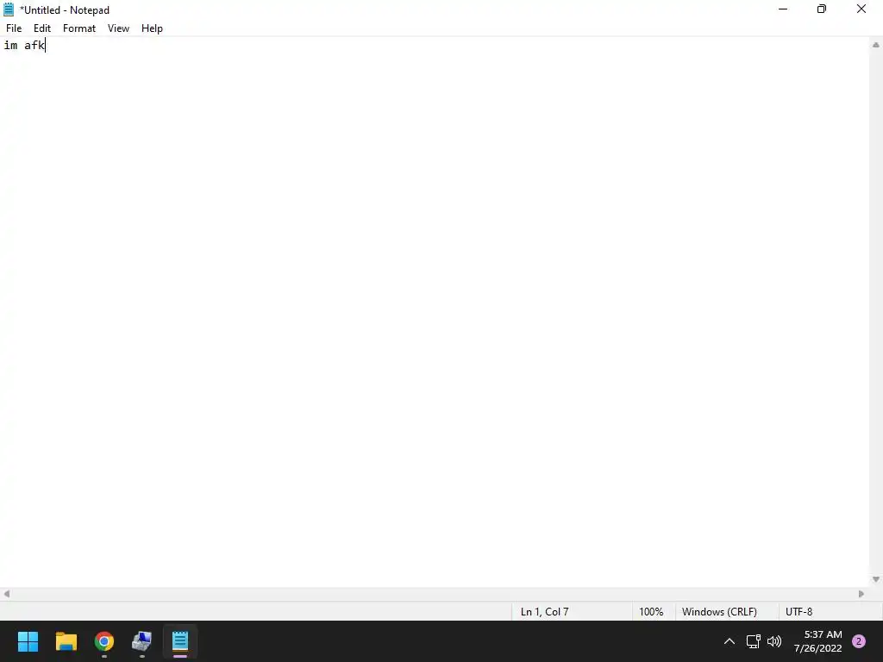
Task: Close the Notepad window
Action: pos(861,9)
